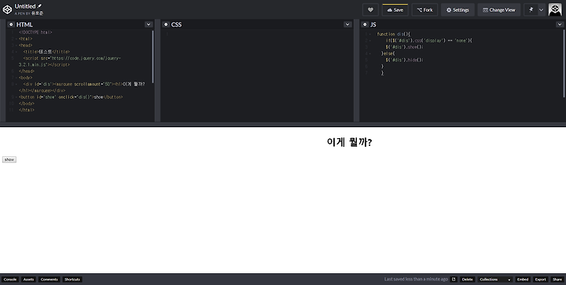The image size is (566, 285).
Task: Click inside the CSS editor area
Action: [x=257, y=75]
